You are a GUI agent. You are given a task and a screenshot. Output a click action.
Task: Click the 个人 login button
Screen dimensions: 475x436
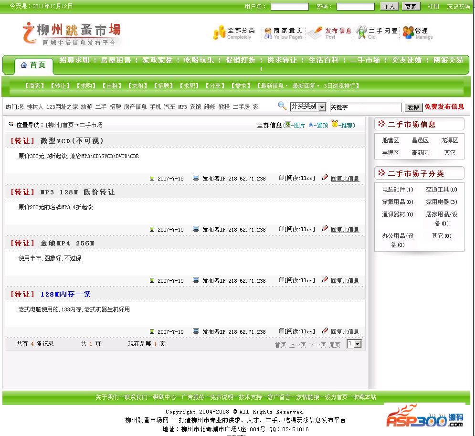click(x=389, y=6)
